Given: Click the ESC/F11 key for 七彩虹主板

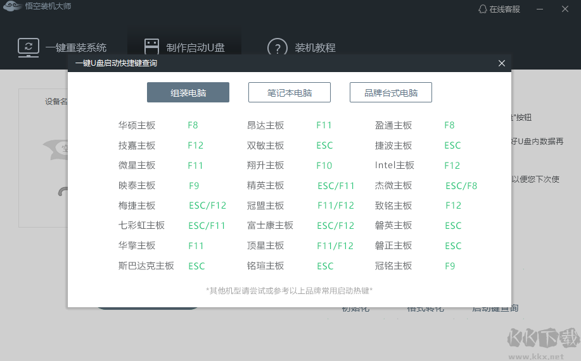Looking at the screenshot, I should (x=207, y=225).
